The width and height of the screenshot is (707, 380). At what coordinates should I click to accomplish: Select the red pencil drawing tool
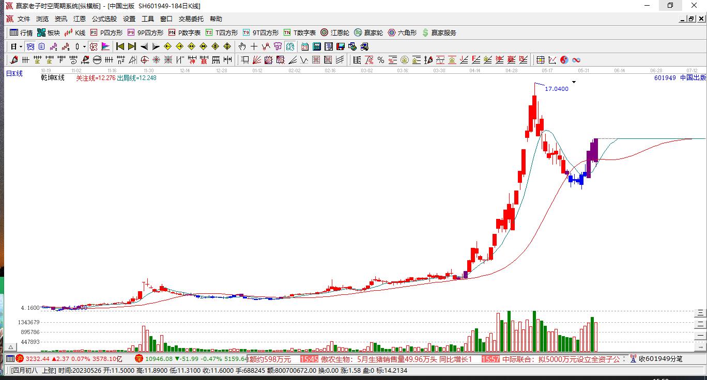tap(14, 60)
